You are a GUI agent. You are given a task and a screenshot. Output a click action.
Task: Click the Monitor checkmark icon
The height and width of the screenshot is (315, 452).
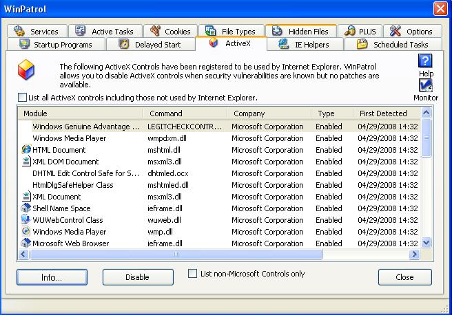[425, 86]
